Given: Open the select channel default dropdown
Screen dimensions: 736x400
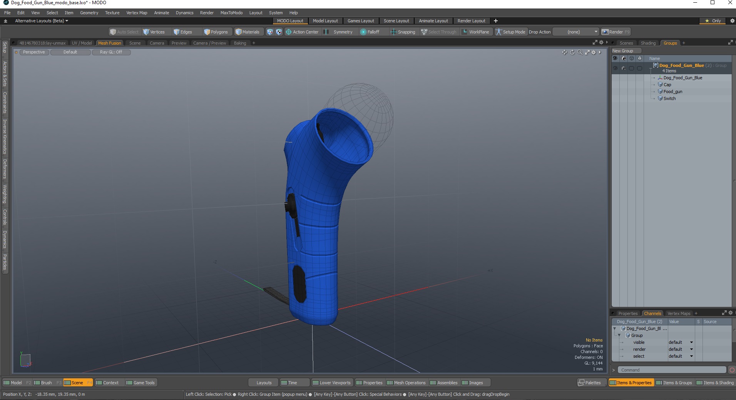Looking at the screenshot, I should point(681,356).
